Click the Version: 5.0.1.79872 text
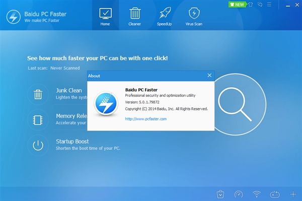This screenshot has height=201, width=302. point(142,102)
